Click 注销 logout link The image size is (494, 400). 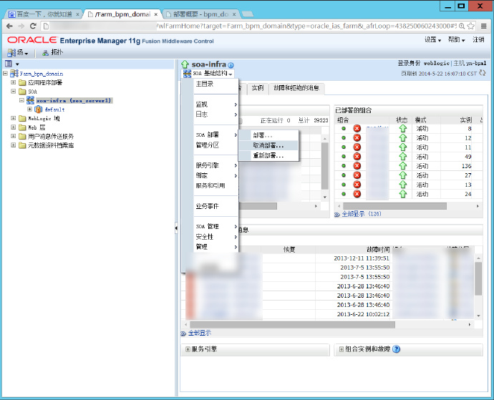(x=478, y=39)
